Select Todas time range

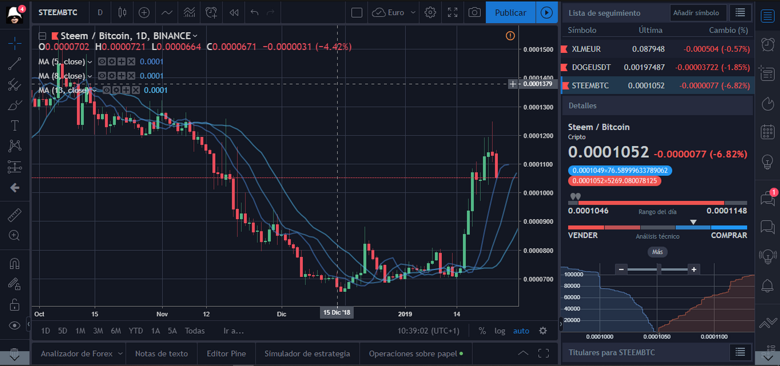194,331
